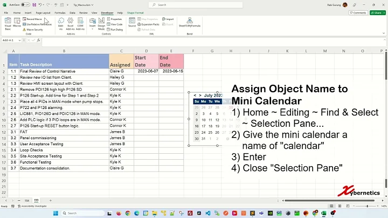Click Accessibility: Investigate in status bar
The width and height of the screenshot is (388, 218).
(32, 206)
